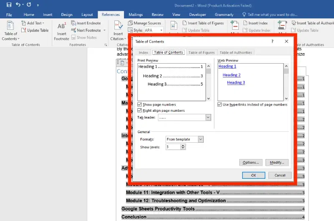Open the File menu
Screen dimensions: 334x221
point(9,15)
